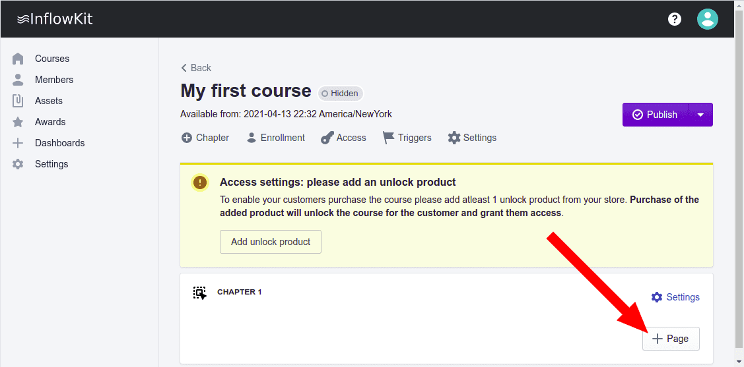This screenshot has height=367, width=744.
Task: Open the help question mark icon
Action: [x=674, y=19]
